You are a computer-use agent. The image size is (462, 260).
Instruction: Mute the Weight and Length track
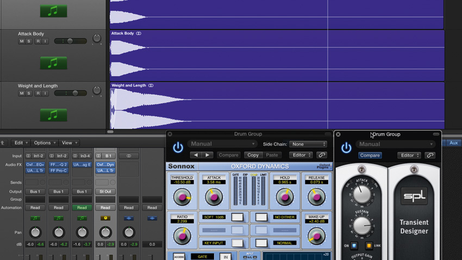coord(21,93)
